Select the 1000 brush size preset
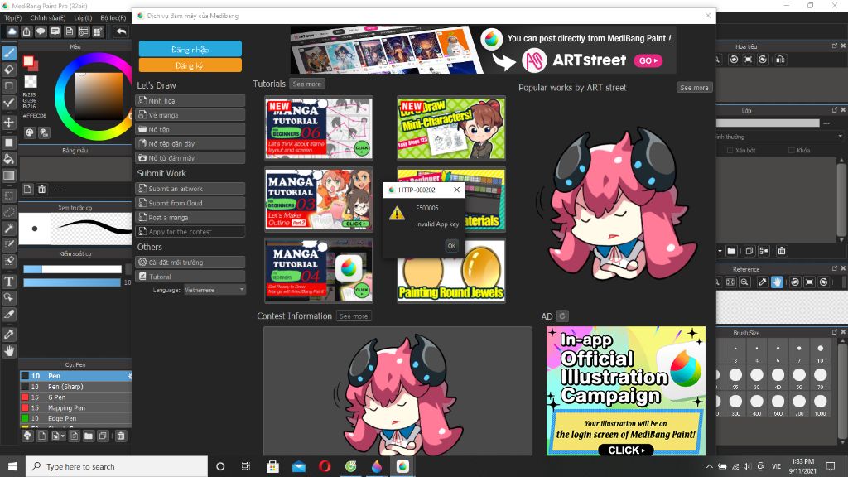This screenshot has width=848, height=477. coord(821,402)
